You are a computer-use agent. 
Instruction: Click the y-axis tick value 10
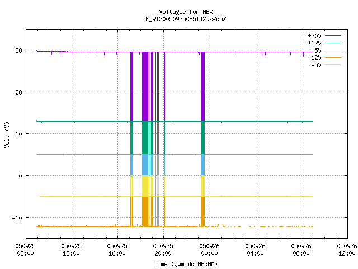coord(18,134)
